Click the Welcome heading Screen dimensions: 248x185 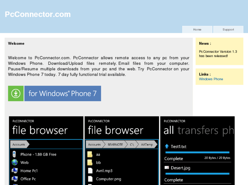click(x=16, y=43)
